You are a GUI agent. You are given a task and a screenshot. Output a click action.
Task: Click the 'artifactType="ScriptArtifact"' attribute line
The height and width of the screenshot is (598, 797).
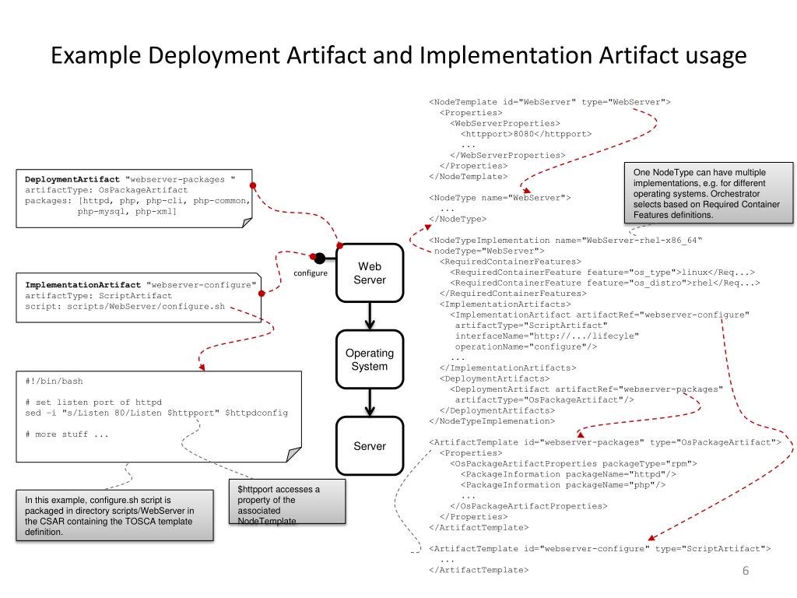[x=531, y=325]
